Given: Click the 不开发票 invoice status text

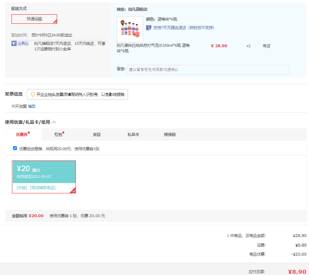Looking at the screenshot, I should (19, 106).
